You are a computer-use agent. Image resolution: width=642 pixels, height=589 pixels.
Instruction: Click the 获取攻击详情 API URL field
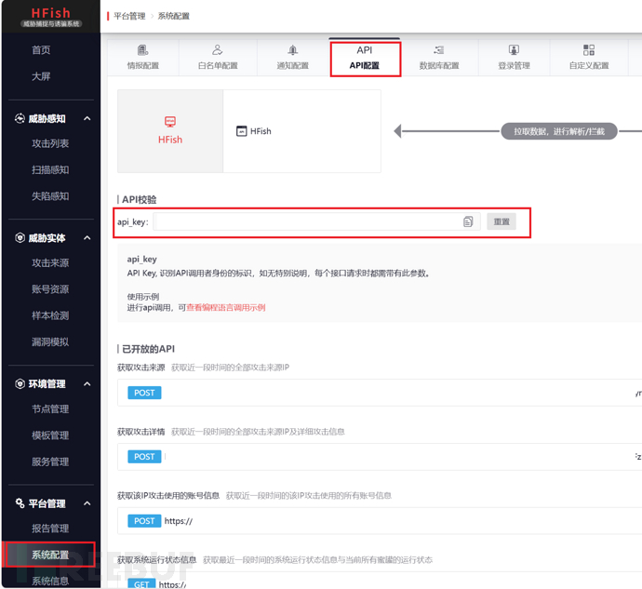[x=380, y=457]
